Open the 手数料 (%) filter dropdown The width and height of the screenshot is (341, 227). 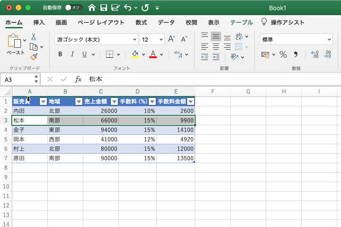coord(152,102)
